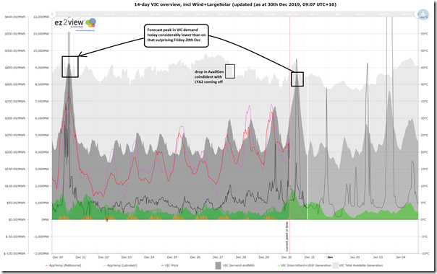Grab the range slider's left handle
The height and width of the screenshot is (274, 437).
coord(52,14)
